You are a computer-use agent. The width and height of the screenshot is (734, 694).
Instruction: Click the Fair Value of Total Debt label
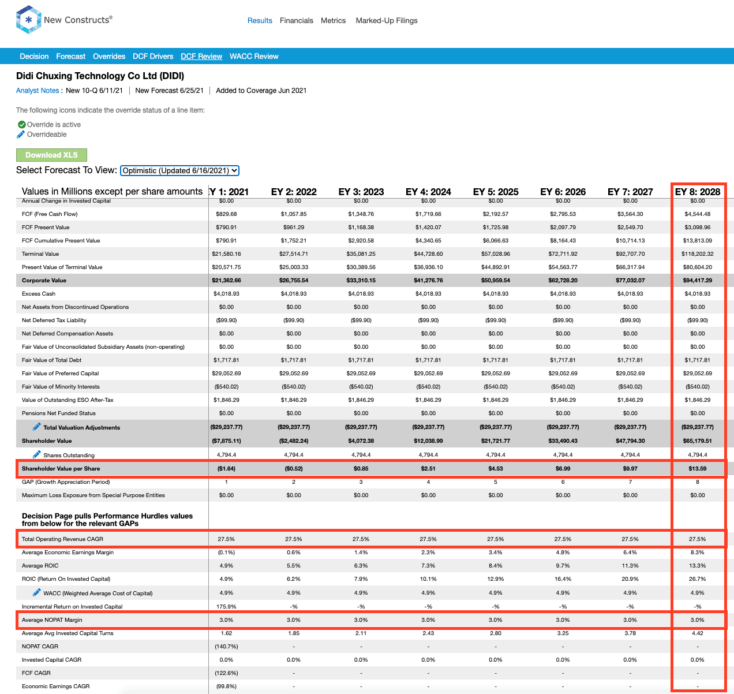(x=51, y=360)
